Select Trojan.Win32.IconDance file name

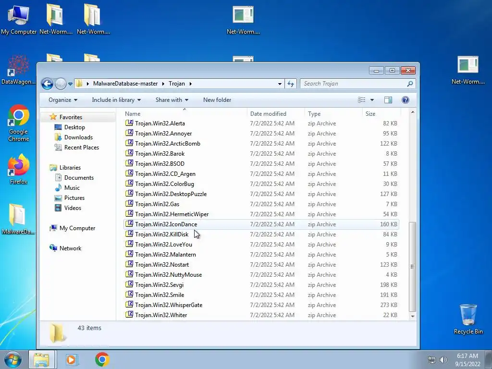click(166, 224)
